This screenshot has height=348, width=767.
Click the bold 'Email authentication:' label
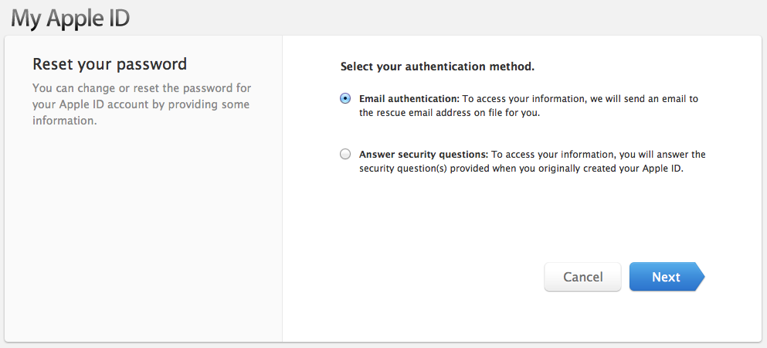click(409, 99)
